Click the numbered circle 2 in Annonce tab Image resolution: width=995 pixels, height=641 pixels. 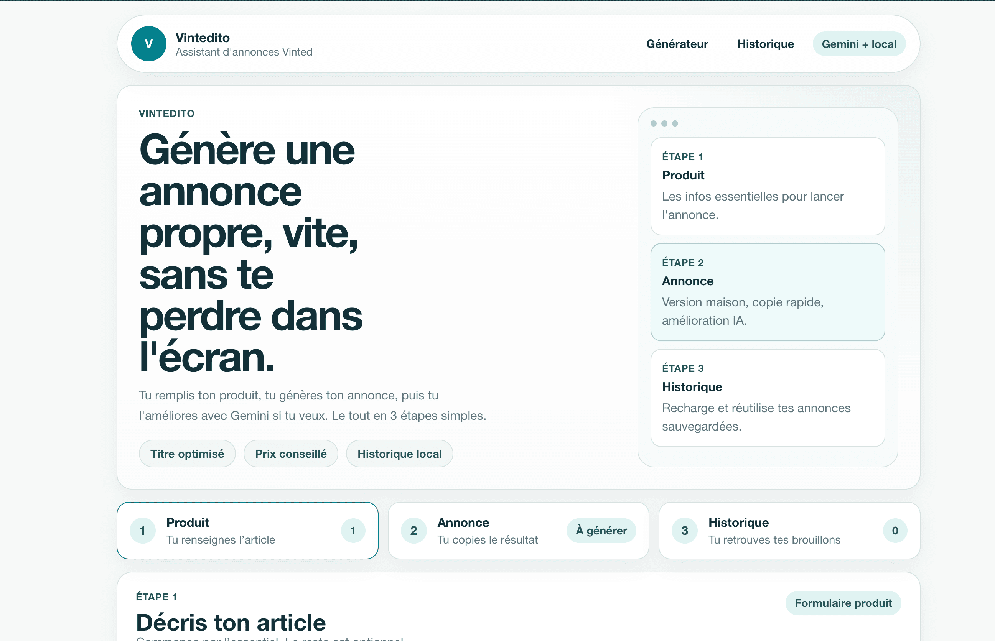point(413,531)
